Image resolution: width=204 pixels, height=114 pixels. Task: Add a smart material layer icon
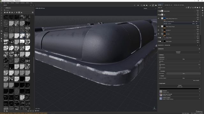point(195,8)
